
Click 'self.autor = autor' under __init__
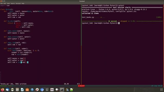16,15
